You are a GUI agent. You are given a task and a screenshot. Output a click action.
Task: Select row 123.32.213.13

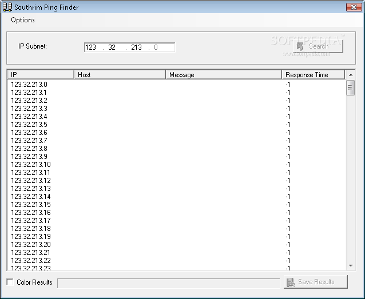coord(176,189)
